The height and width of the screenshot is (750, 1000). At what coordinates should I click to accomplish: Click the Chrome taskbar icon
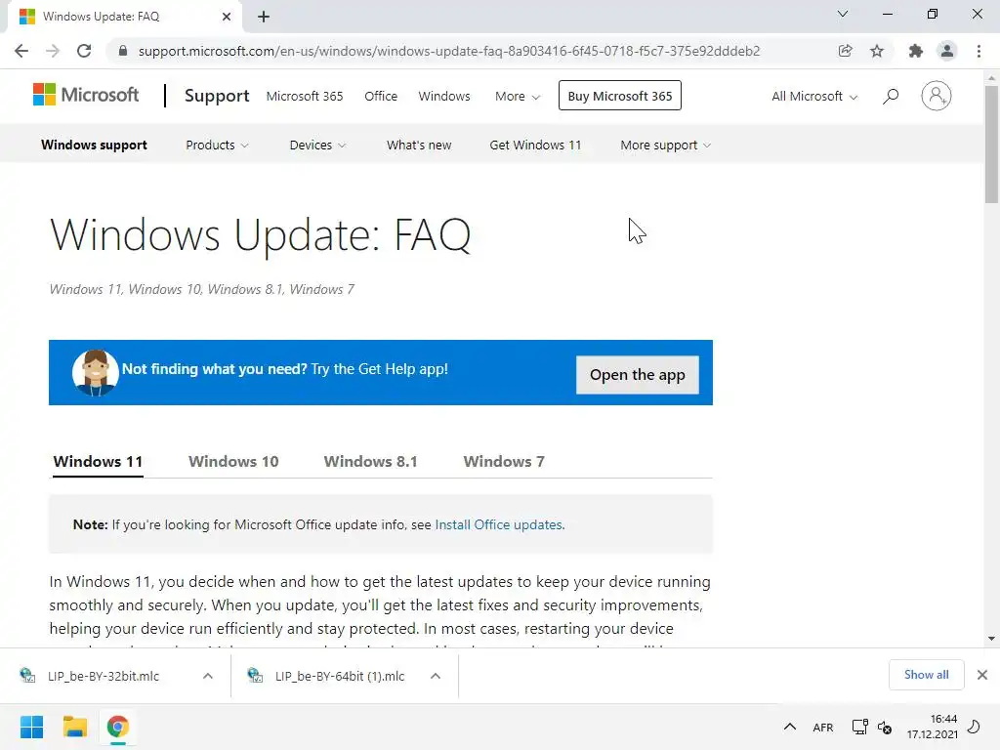point(118,727)
